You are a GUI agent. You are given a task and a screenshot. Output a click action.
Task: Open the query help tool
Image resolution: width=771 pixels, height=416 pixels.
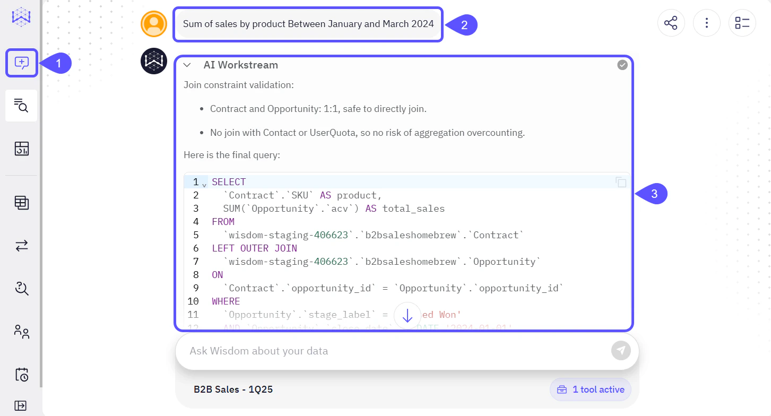pyautogui.click(x=21, y=289)
